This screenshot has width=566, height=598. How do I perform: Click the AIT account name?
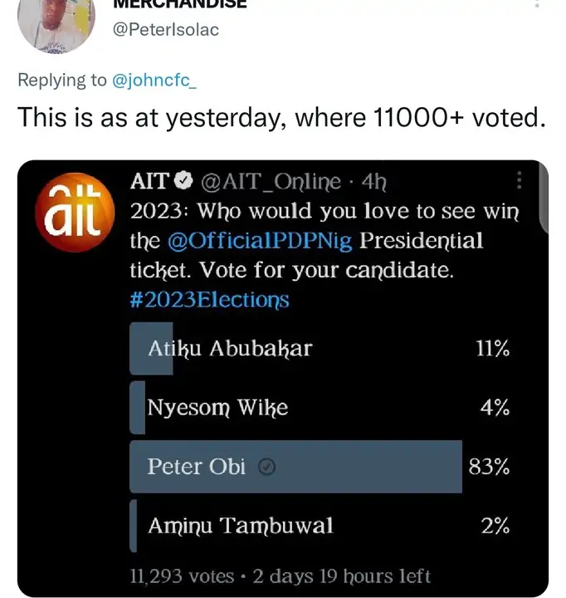[x=149, y=182]
